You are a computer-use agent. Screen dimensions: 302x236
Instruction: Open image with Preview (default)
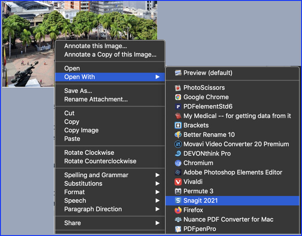[232, 73]
